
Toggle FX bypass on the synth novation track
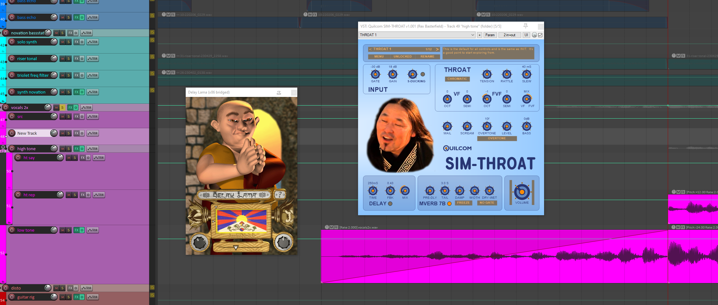click(x=82, y=92)
